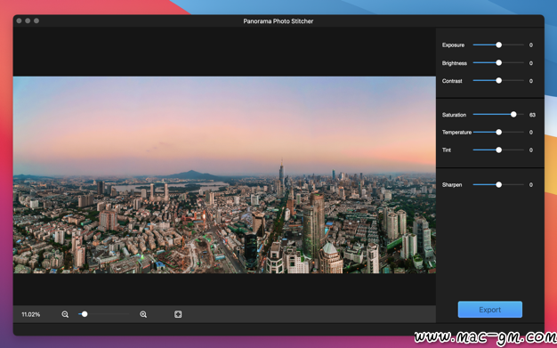
Task: Close the window with red button
Action: coord(20,20)
